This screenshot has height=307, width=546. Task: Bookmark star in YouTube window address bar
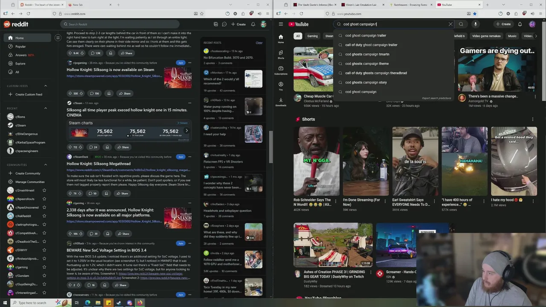point(474,14)
